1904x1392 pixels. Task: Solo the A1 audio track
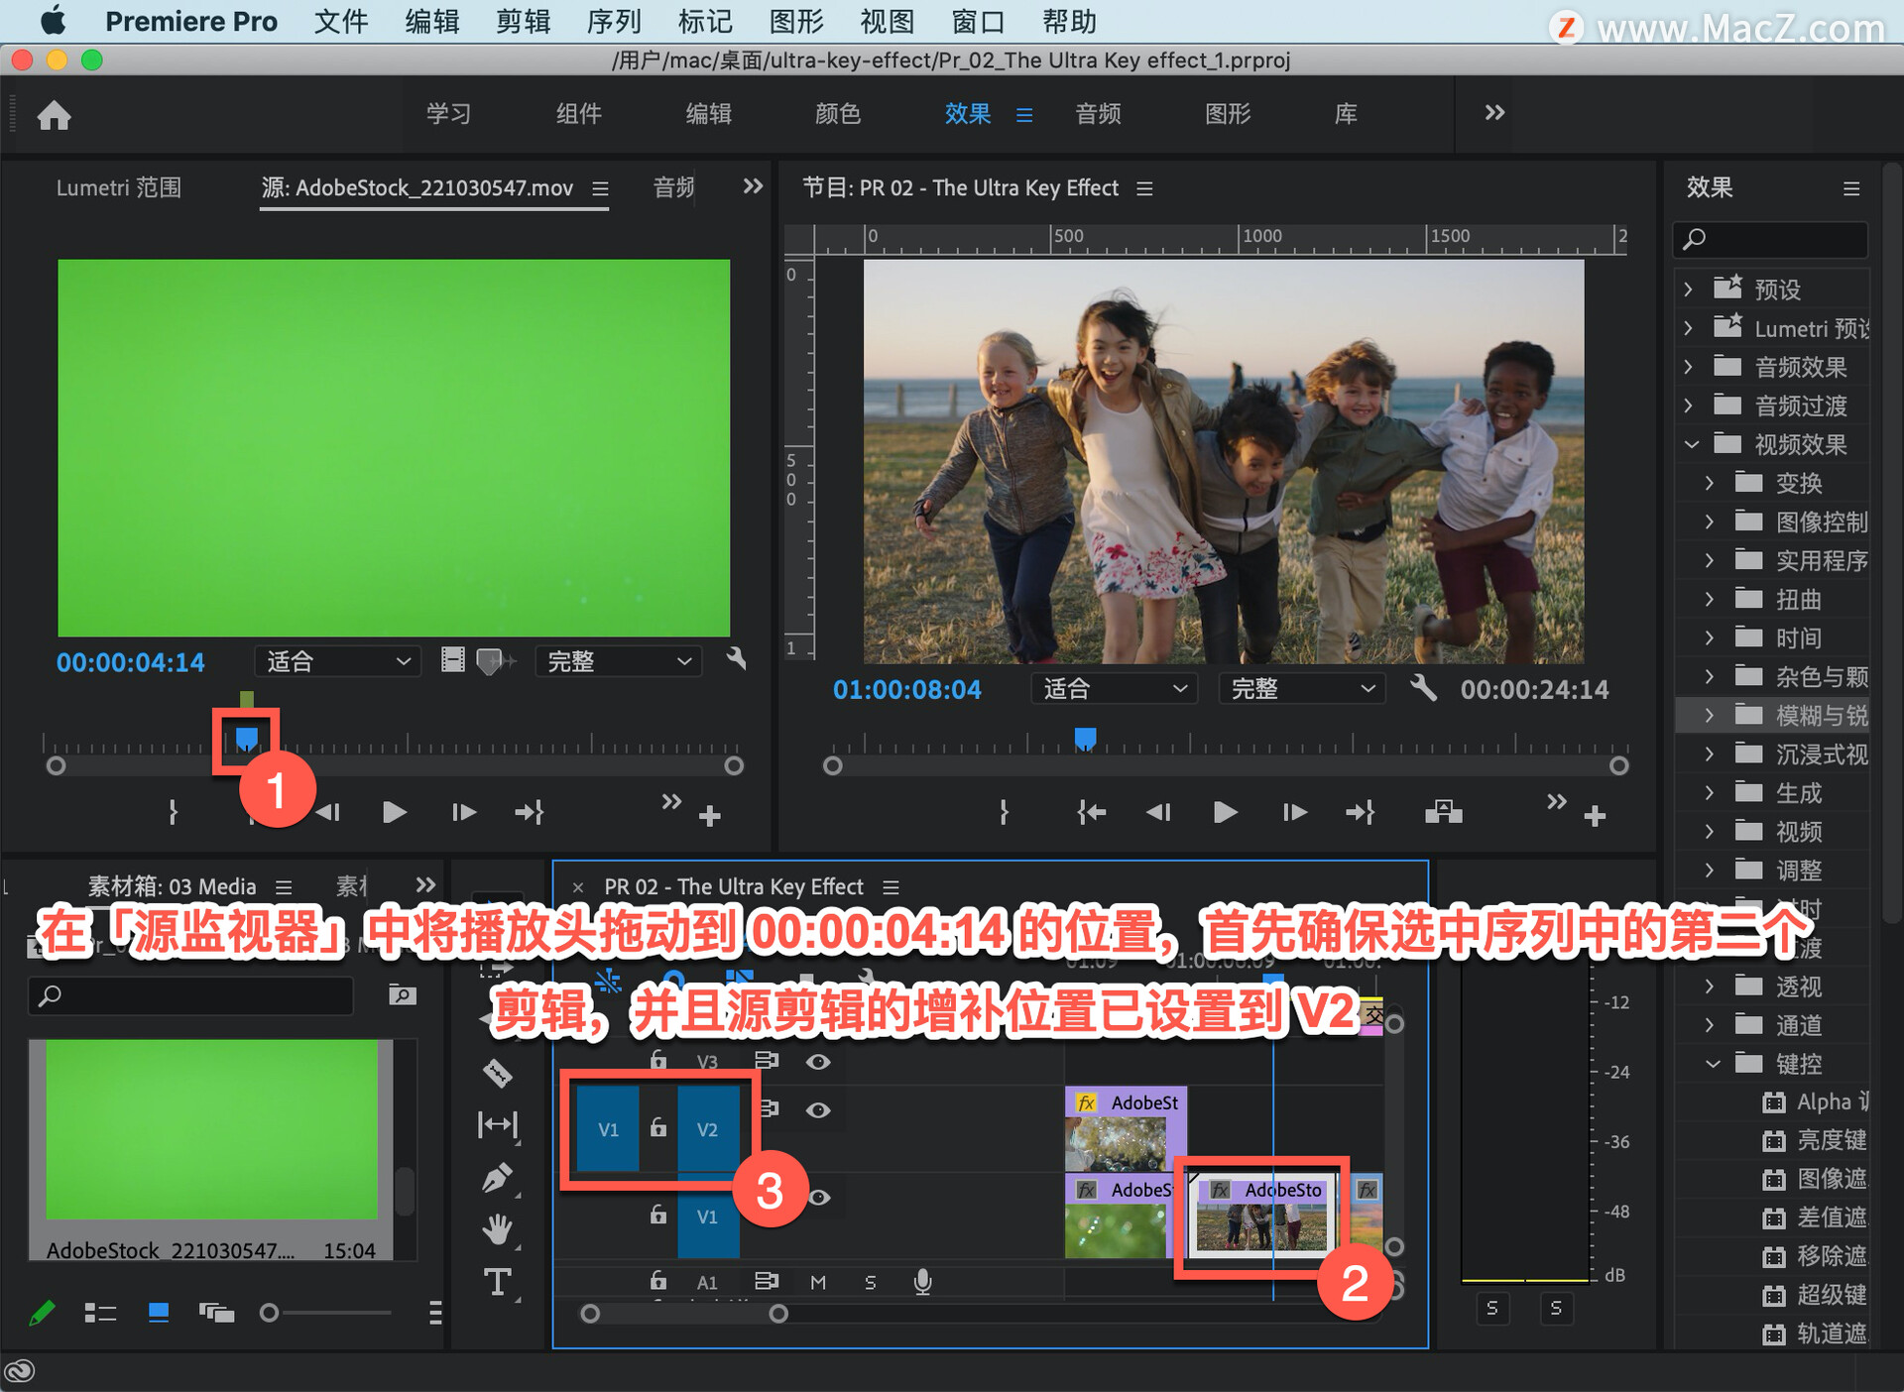tap(870, 1282)
